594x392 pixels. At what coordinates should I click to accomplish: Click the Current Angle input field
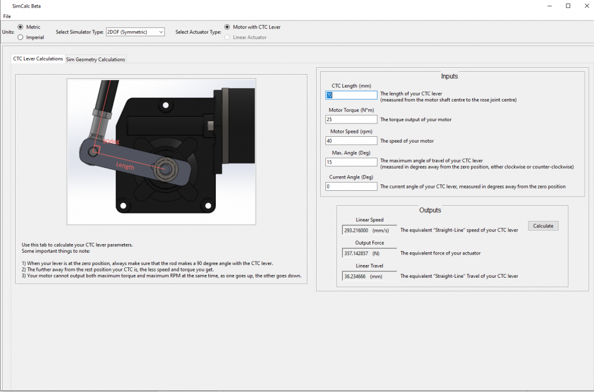point(351,186)
